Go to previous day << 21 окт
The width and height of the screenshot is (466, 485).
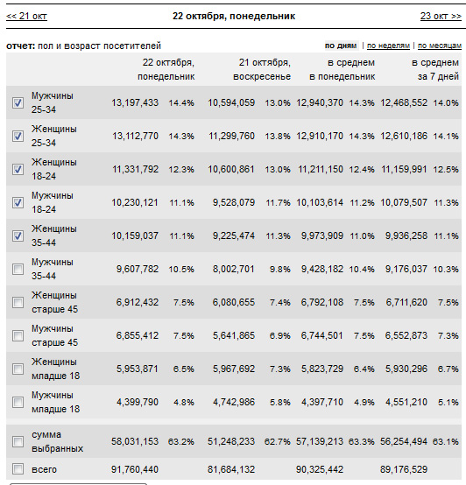pos(26,16)
